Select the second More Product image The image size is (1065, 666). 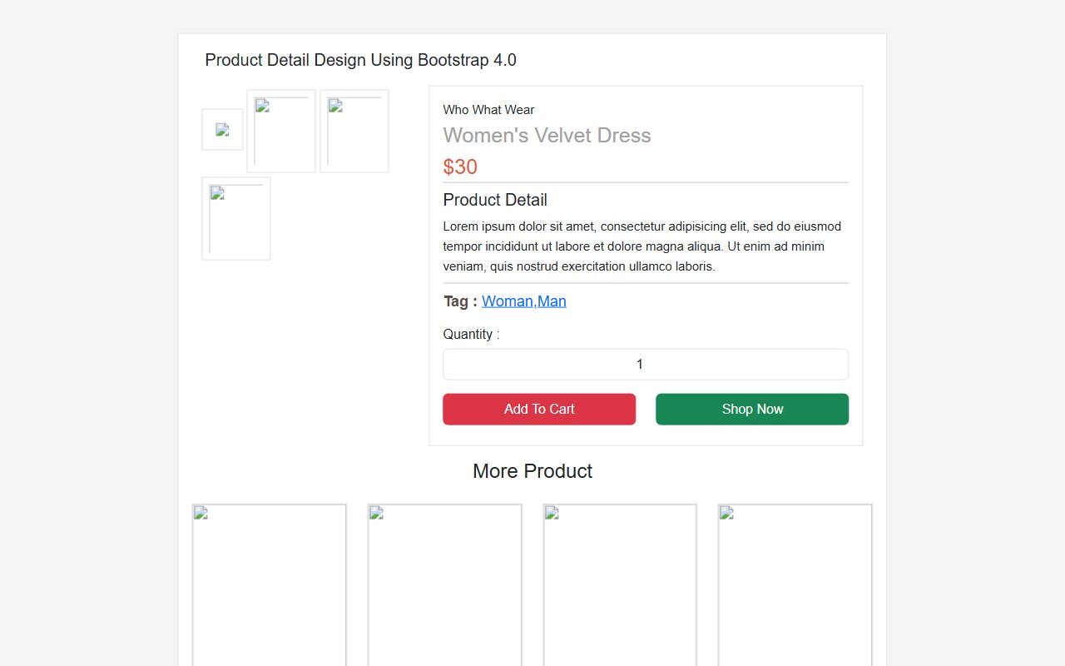tap(444, 583)
